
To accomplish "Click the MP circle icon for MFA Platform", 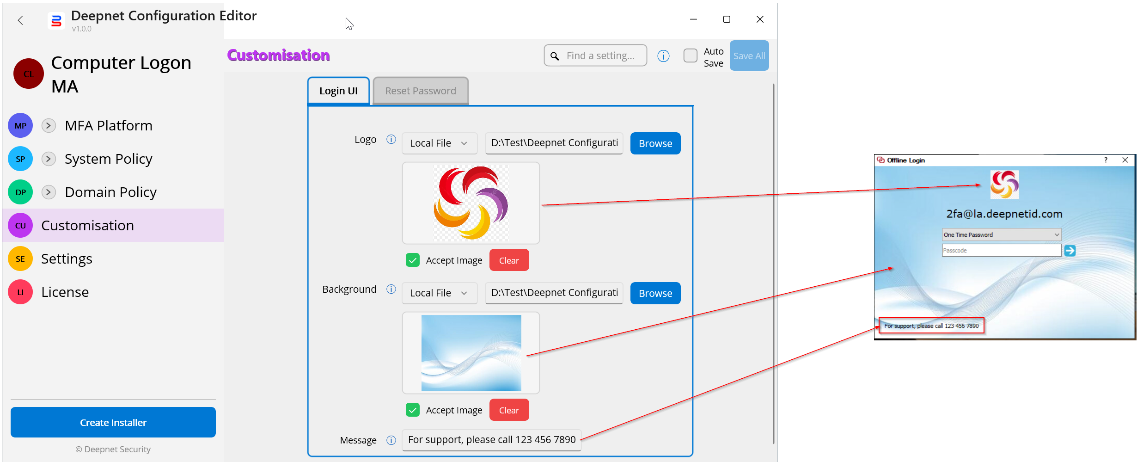I will point(20,125).
